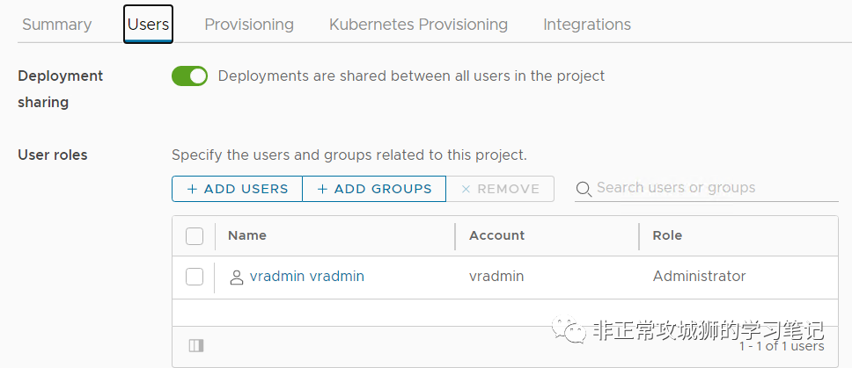Open the Summary tab
Viewport: 852px width, 368px height.
coord(56,25)
